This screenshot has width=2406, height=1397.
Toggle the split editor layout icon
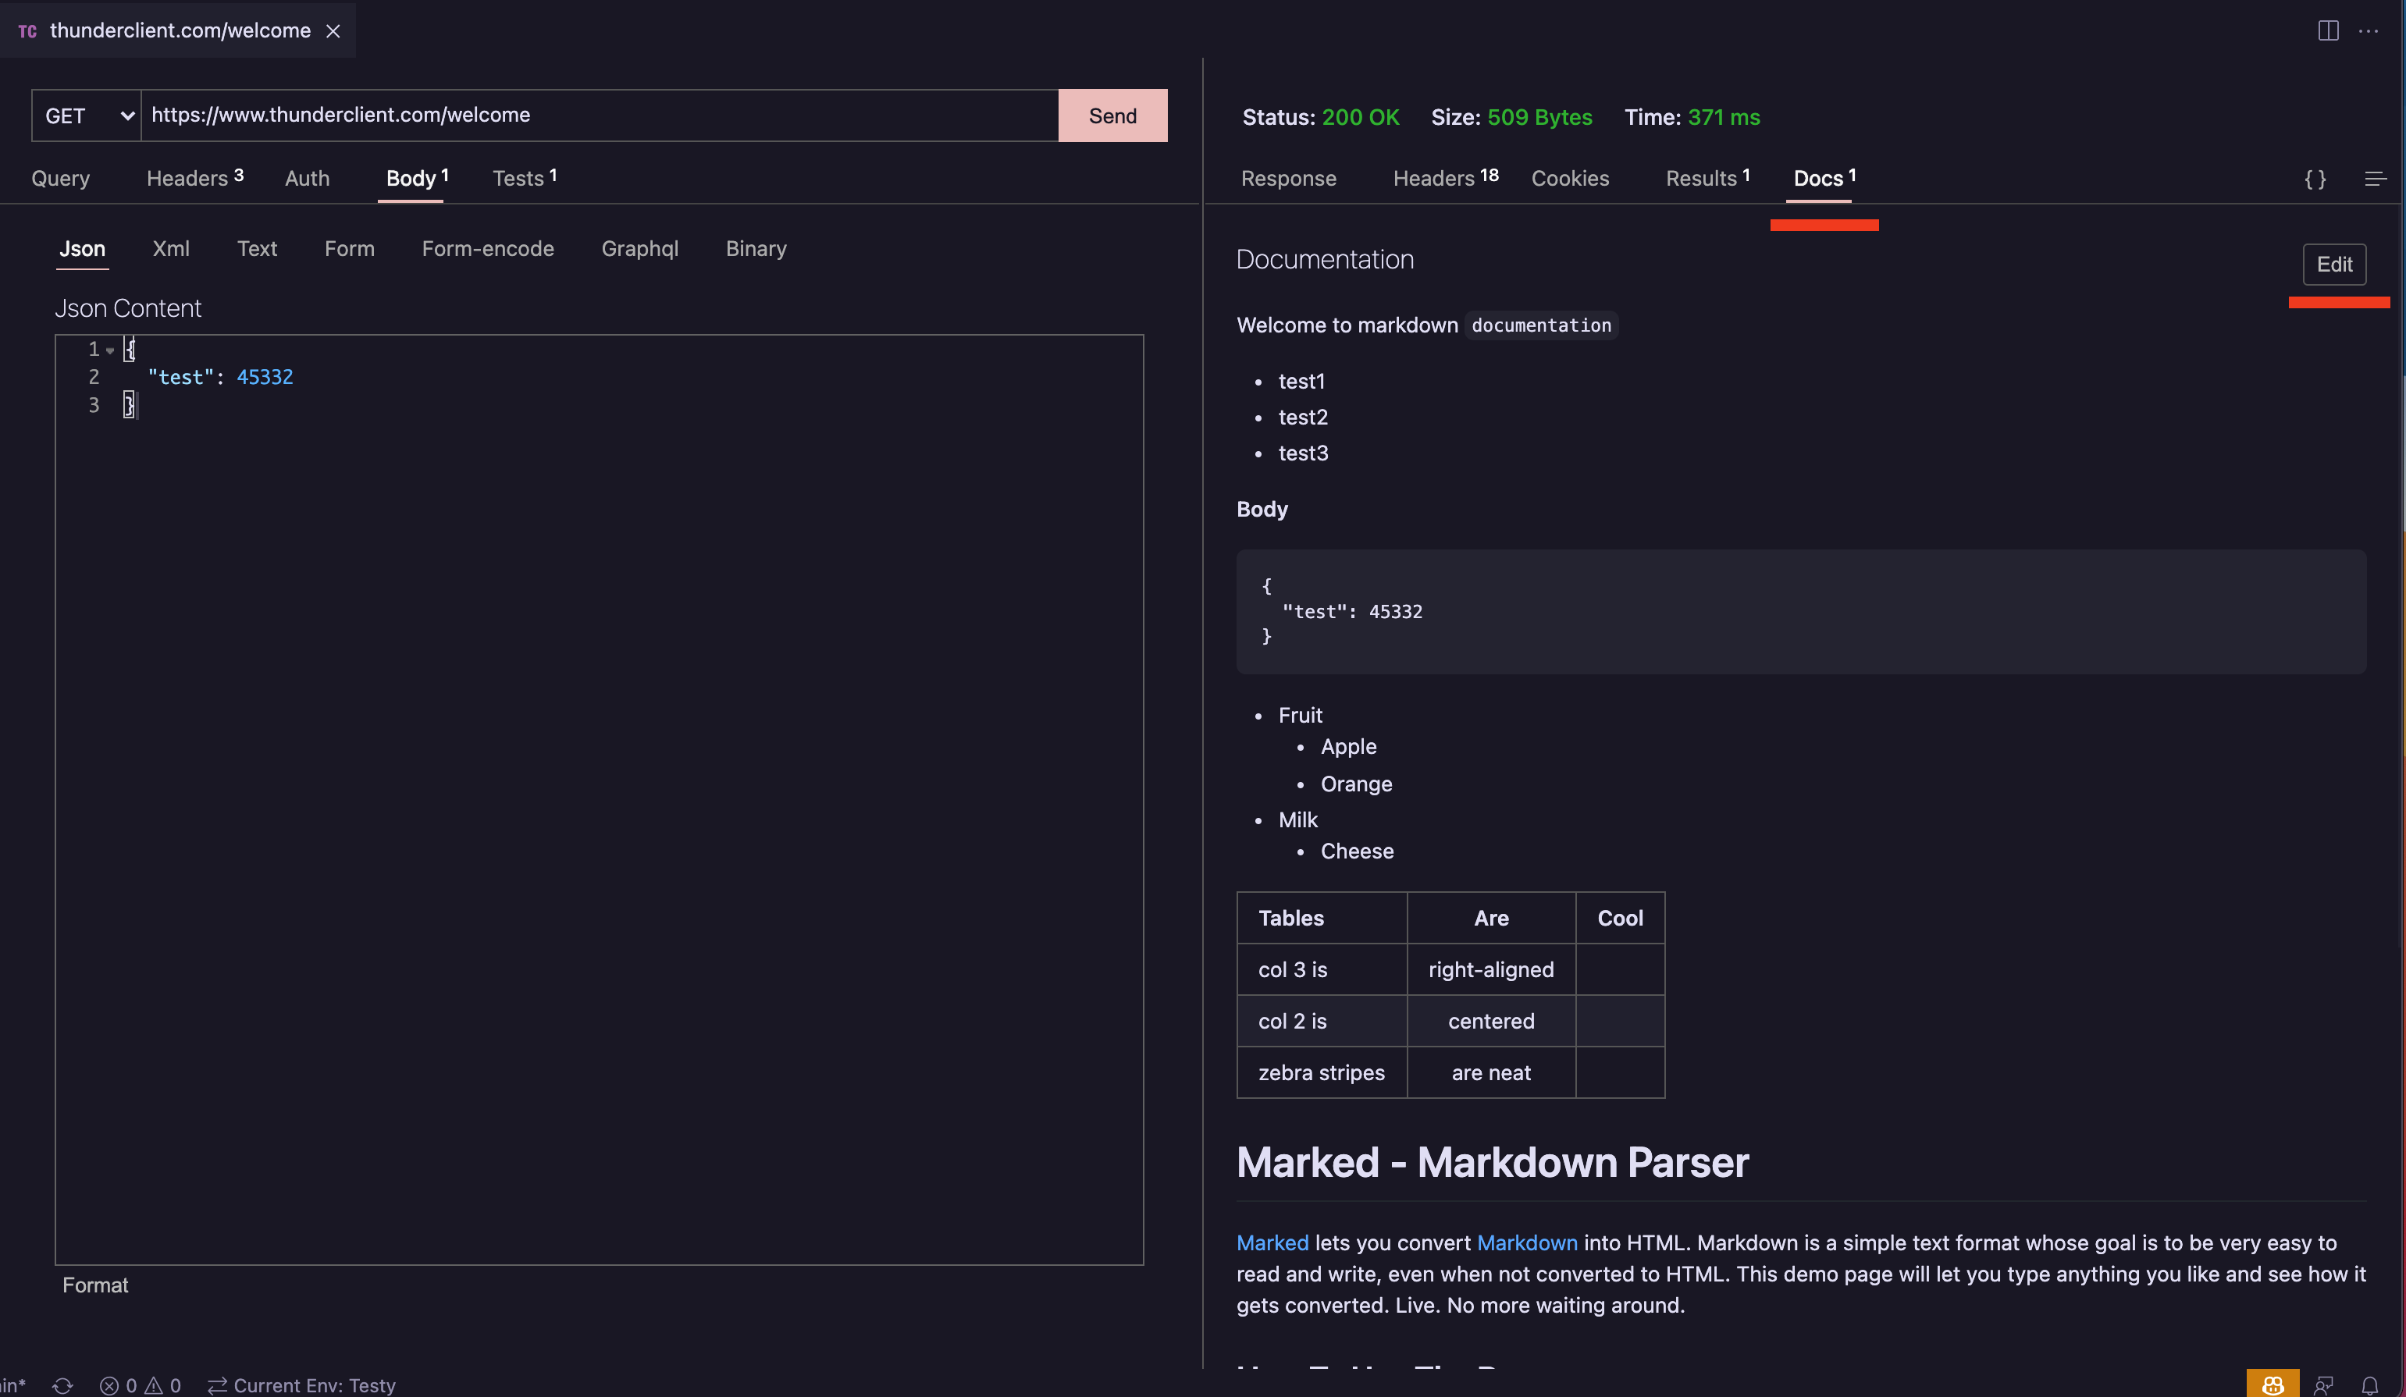pos(2328,30)
